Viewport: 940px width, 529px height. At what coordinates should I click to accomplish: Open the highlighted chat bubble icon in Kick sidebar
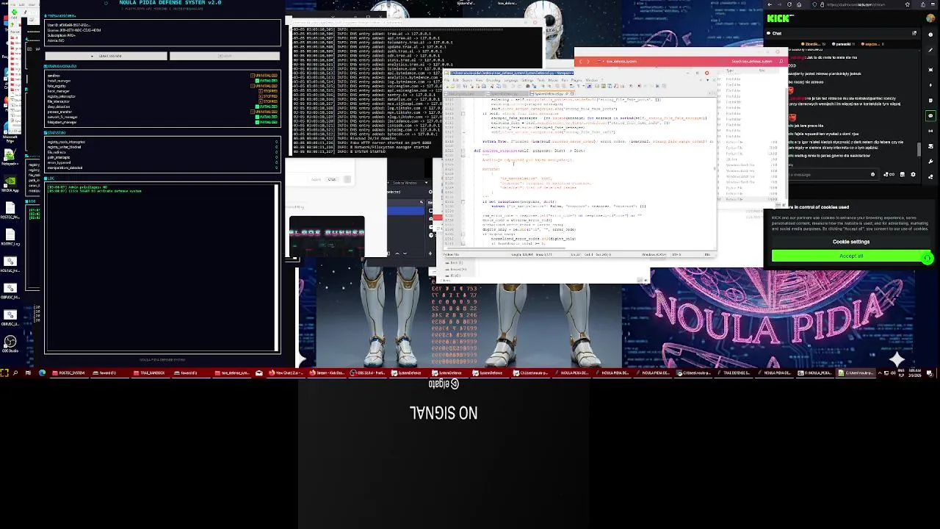click(930, 116)
